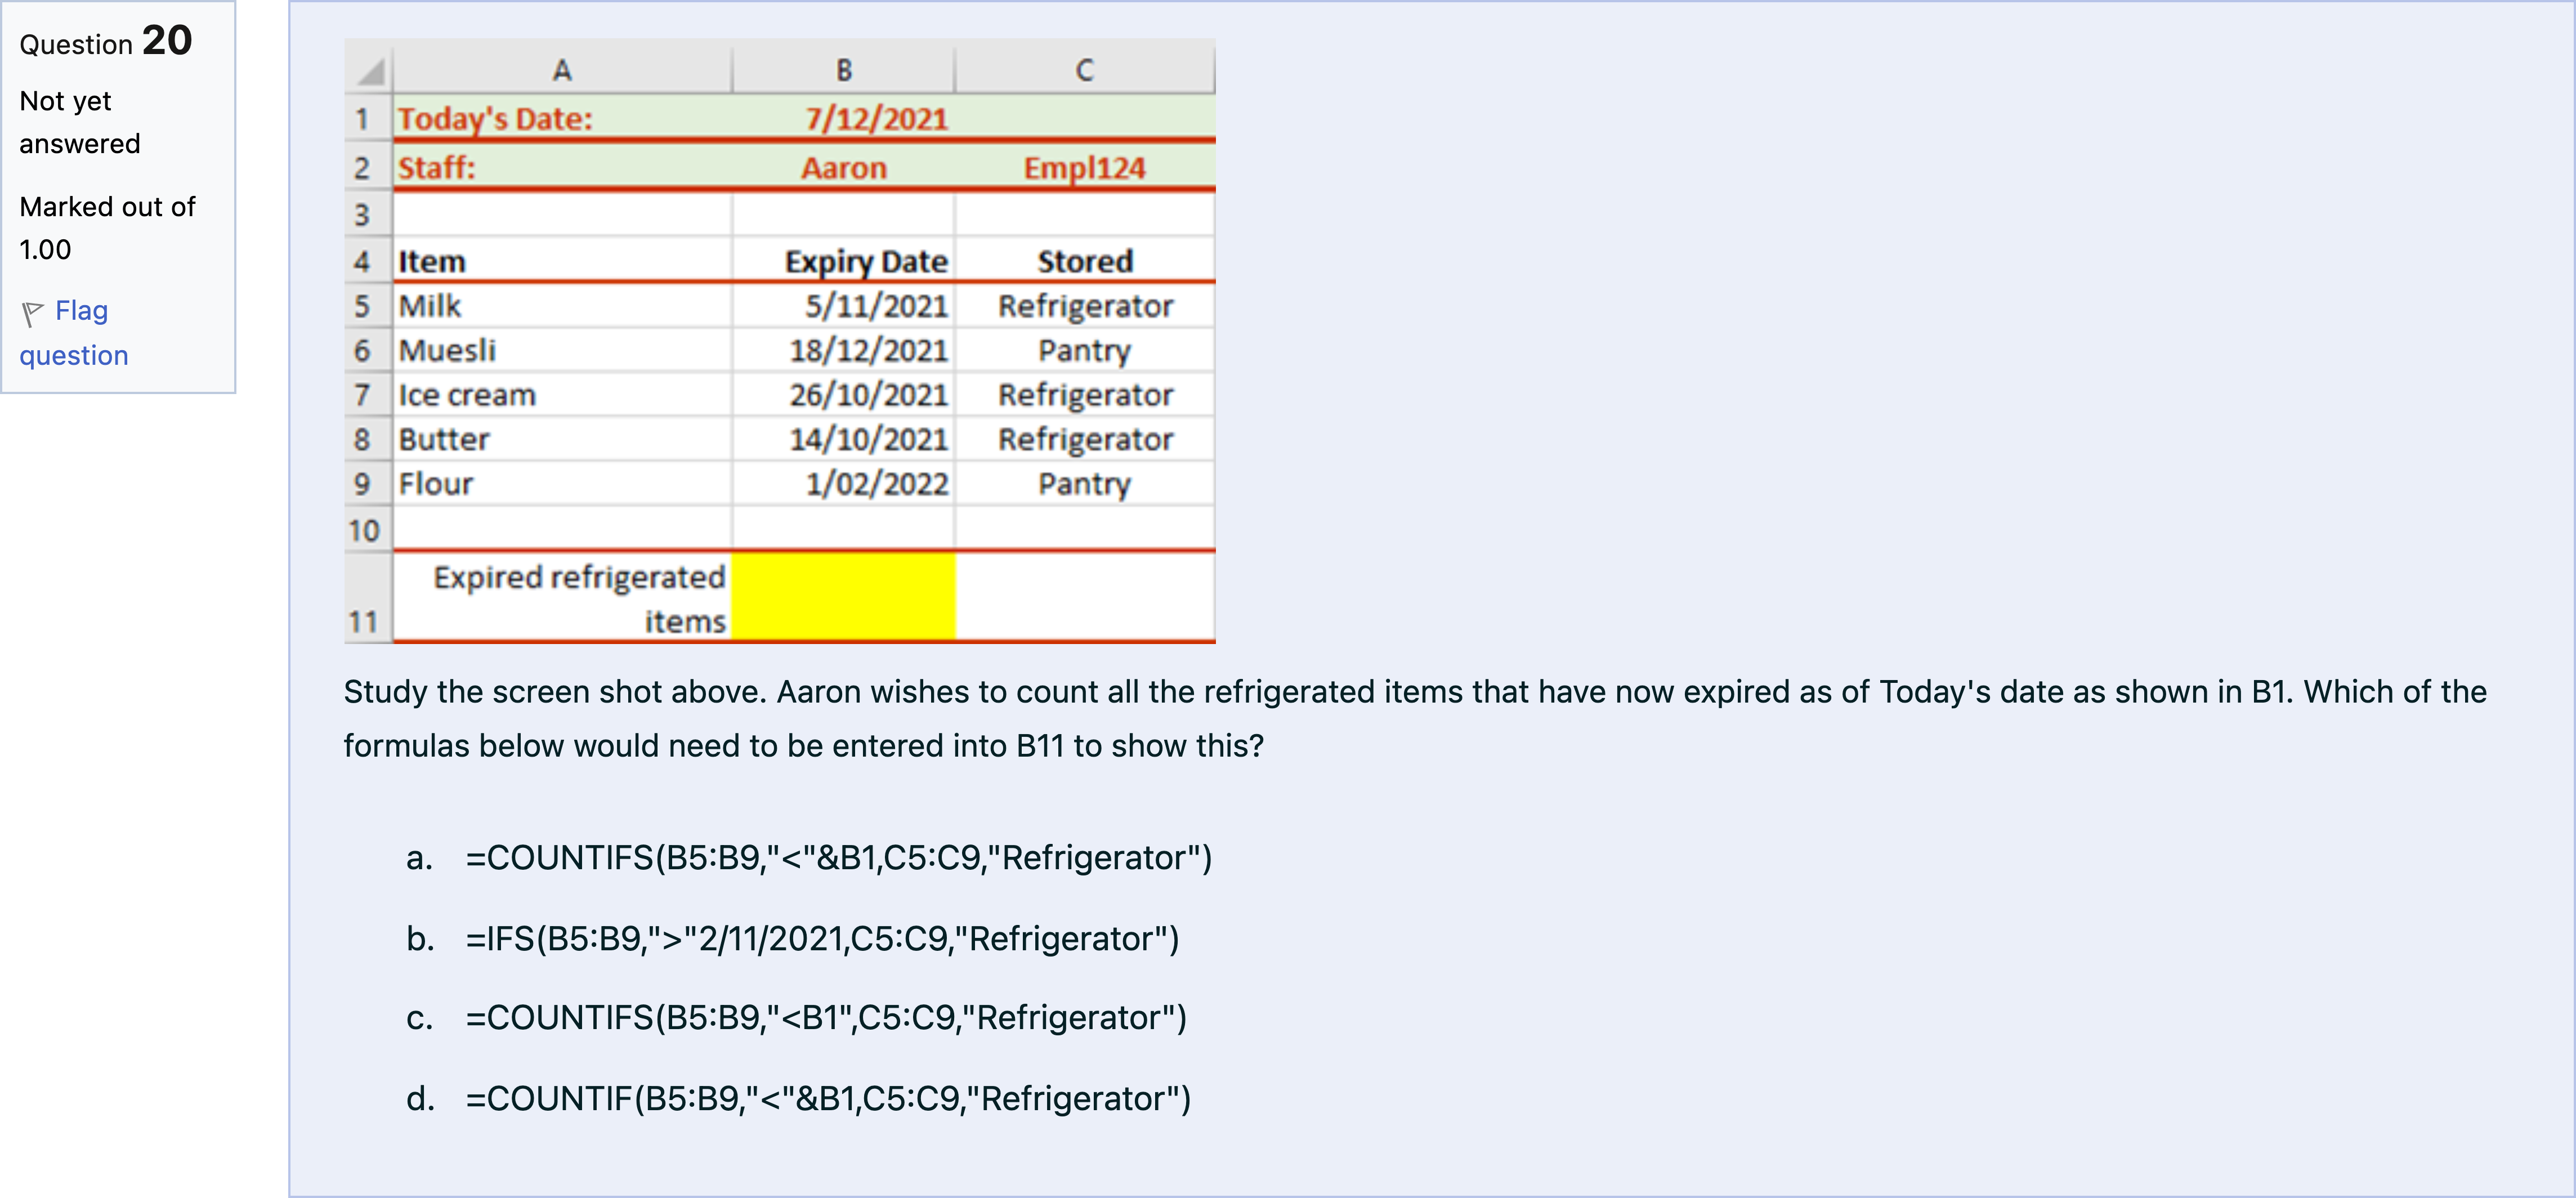Viewport: 2576px width, 1198px height.
Task: Click the yellow B11 cell in spreadsheet image
Action: [843, 596]
